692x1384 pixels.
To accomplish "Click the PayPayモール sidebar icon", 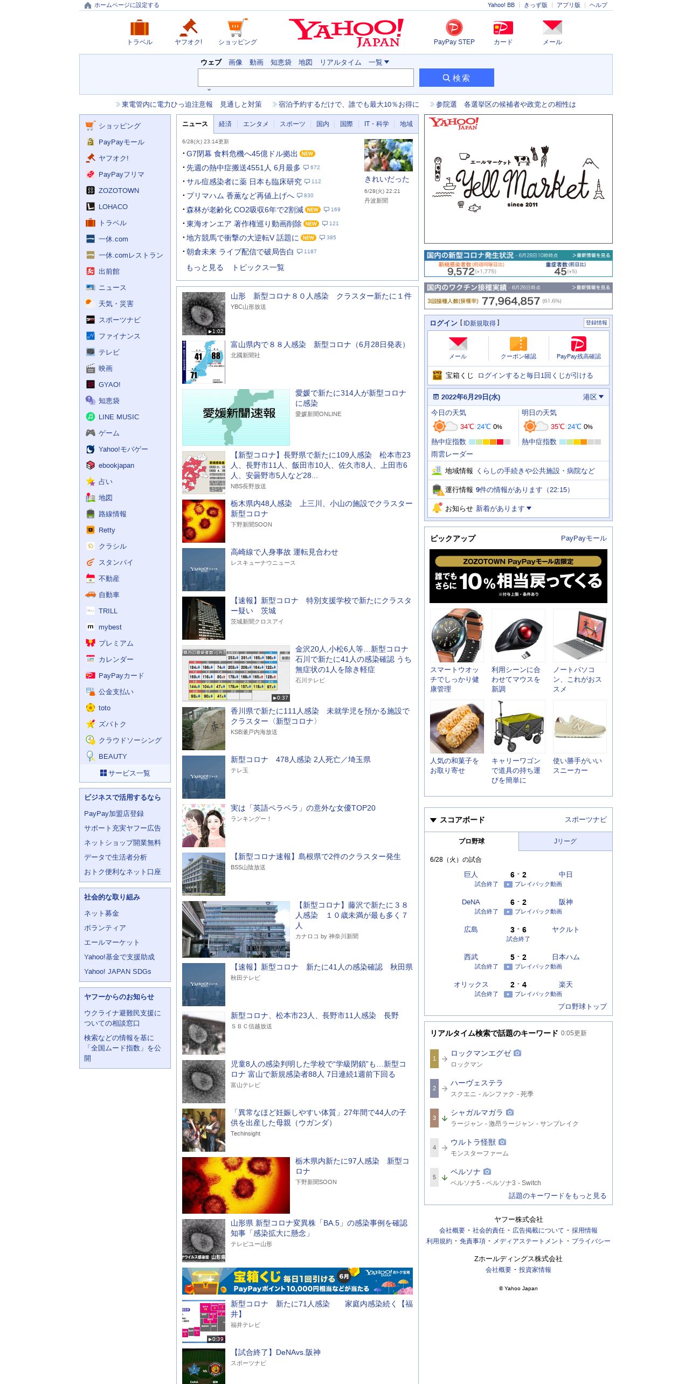I will (90, 142).
